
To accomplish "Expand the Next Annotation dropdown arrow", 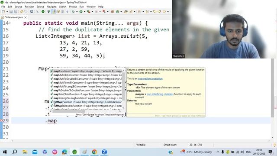I will click(143, 12).
